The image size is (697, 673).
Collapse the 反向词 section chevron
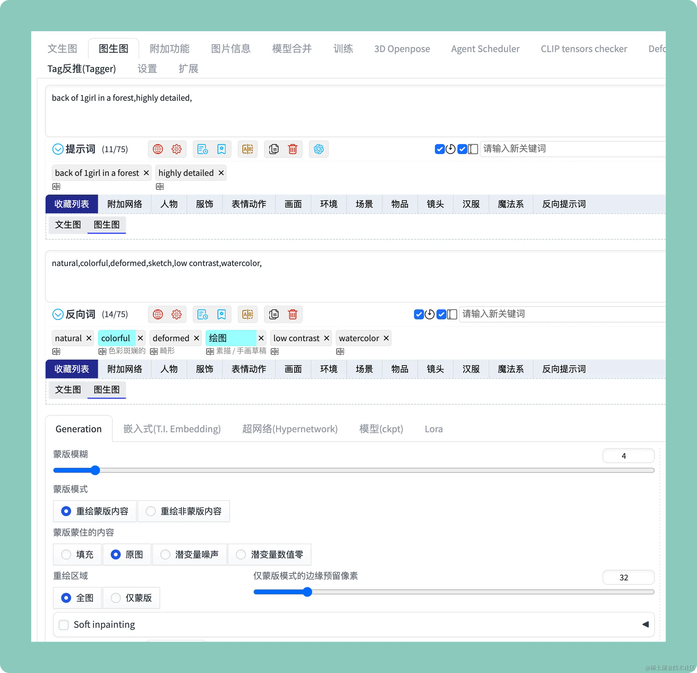(x=58, y=314)
